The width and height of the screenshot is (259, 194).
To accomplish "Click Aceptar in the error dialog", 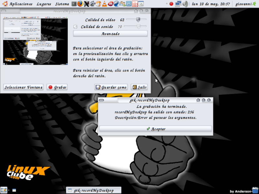I will pyautogui.click(x=155, y=129).
